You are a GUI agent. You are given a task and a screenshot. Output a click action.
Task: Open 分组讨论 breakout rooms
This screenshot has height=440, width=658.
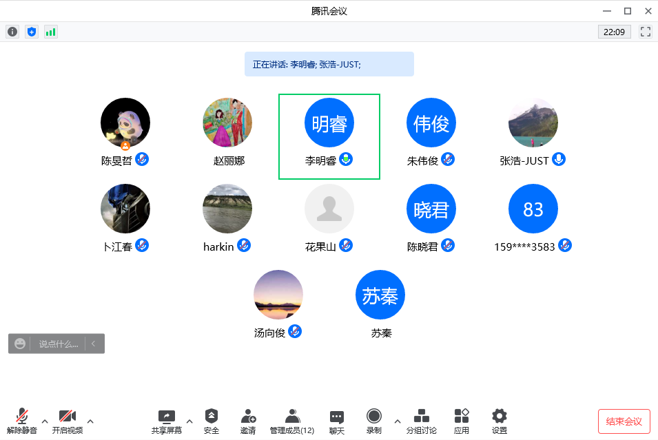coord(422,420)
